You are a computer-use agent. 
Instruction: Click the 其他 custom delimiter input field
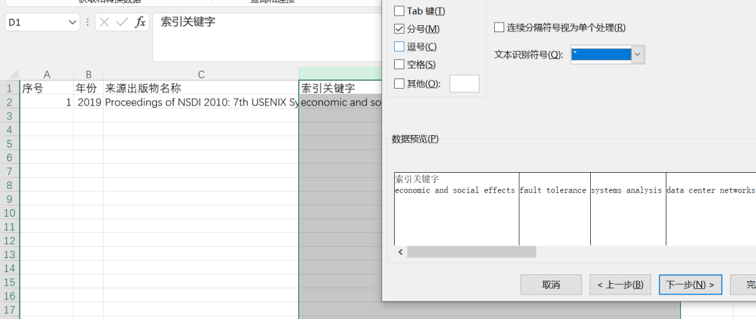(464, 83)
